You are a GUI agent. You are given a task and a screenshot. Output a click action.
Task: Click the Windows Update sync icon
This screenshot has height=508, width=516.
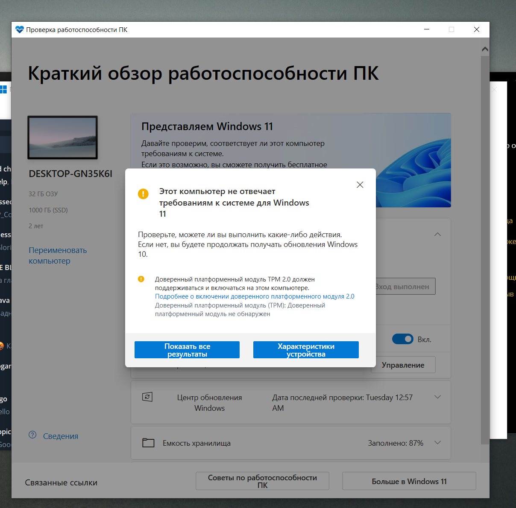(x=147, y=397)
